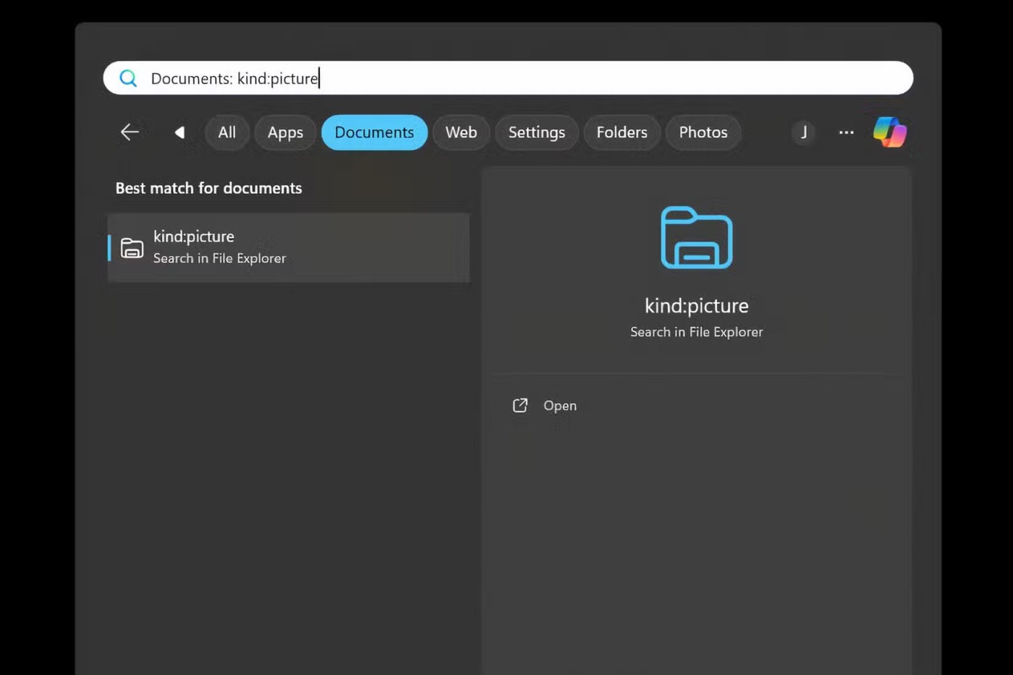The width and height of the screenshot is (1013, 675).
Task: Filter results by Web
Action: point(461,132)
